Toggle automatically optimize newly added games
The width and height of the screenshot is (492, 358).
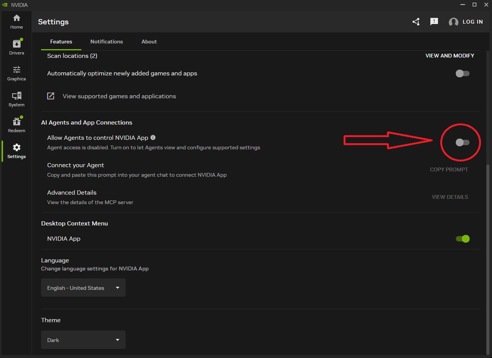[462, 73]
